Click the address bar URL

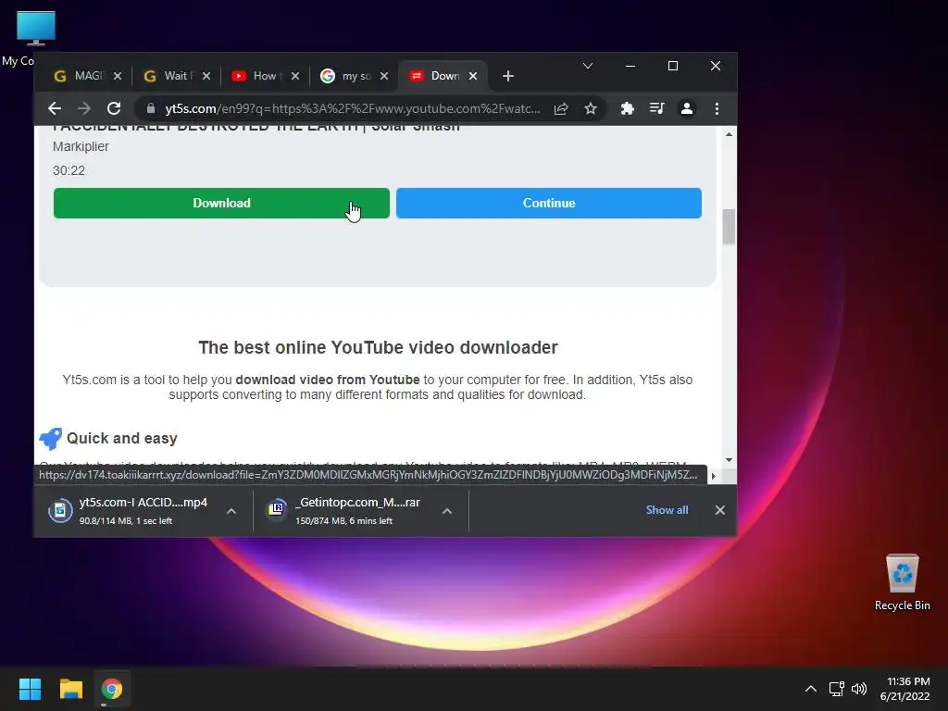353,108
